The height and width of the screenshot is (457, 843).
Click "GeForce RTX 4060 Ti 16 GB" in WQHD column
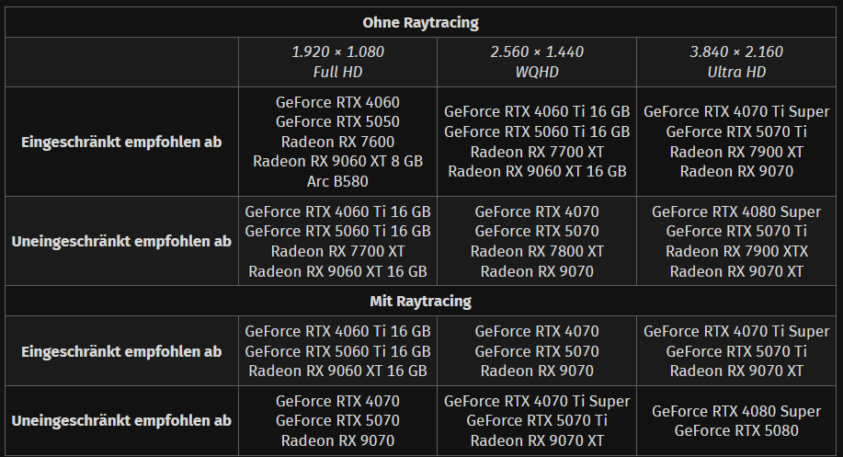537,112
